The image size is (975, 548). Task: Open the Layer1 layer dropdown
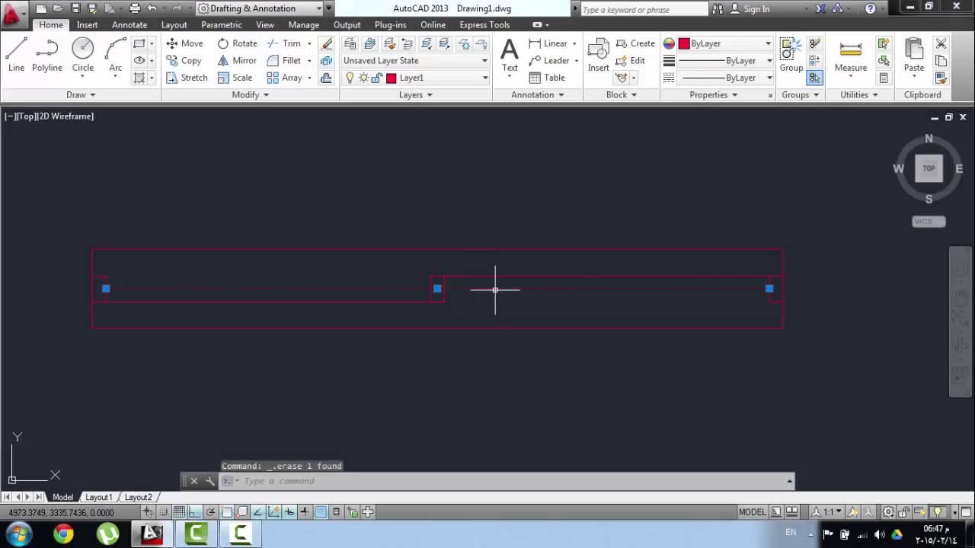[415, 78]
